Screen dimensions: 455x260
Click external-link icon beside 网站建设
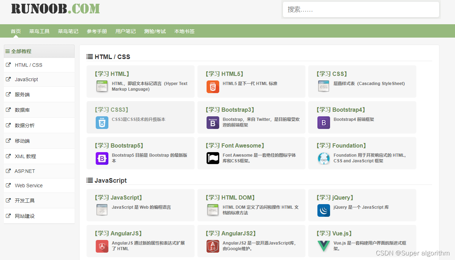point(8,216)
